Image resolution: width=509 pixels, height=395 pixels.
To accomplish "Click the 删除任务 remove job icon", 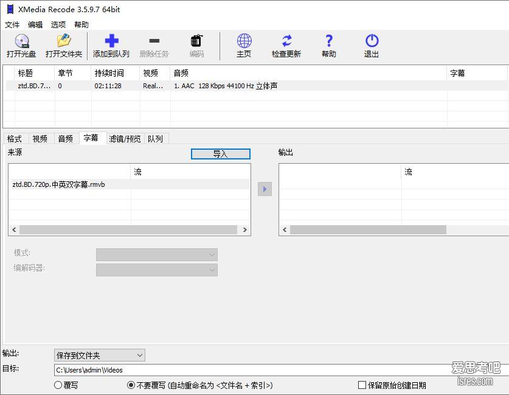I will pos(154,41).
